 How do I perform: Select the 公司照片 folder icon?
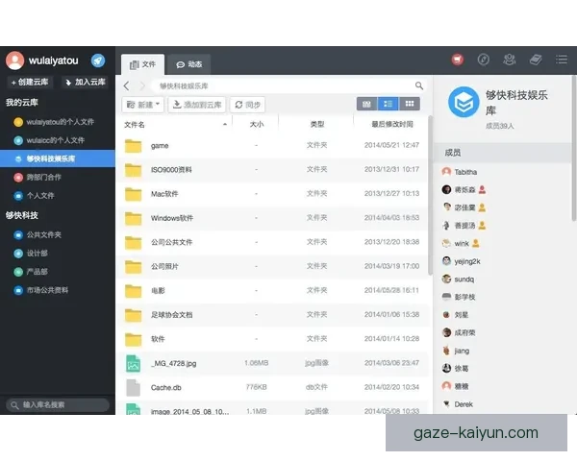point(134,267)
